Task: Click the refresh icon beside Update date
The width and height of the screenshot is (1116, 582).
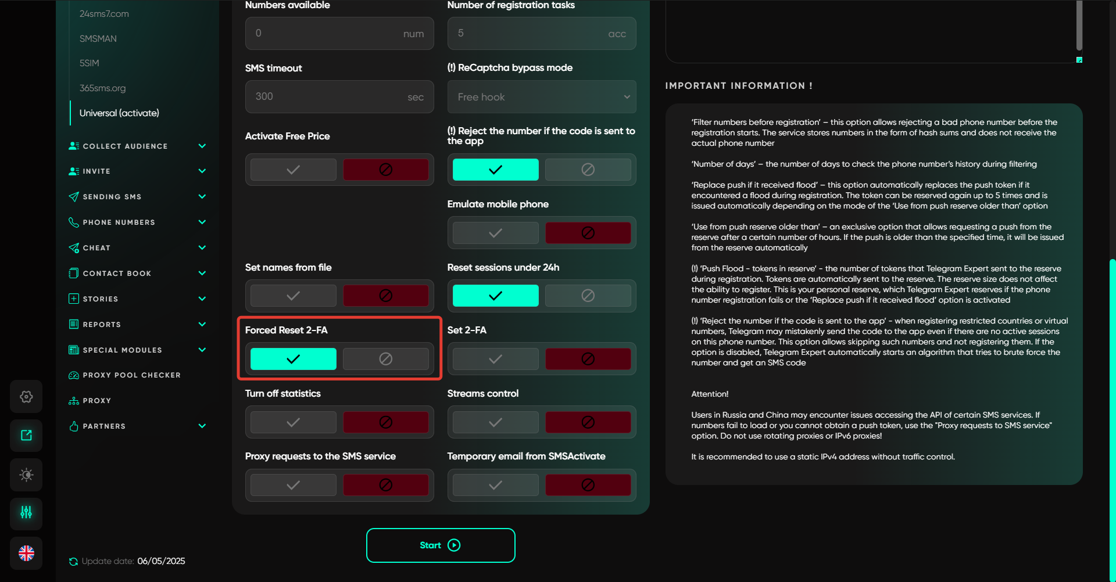Action: pos(73,561)
